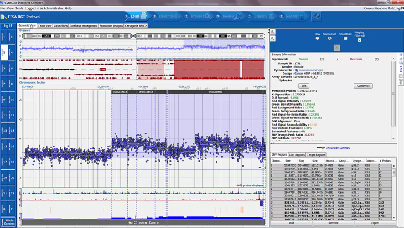Screen dimensions: 404x228
Task: Select chromosome X in sidebar
Action: click(x=4, y=209)
